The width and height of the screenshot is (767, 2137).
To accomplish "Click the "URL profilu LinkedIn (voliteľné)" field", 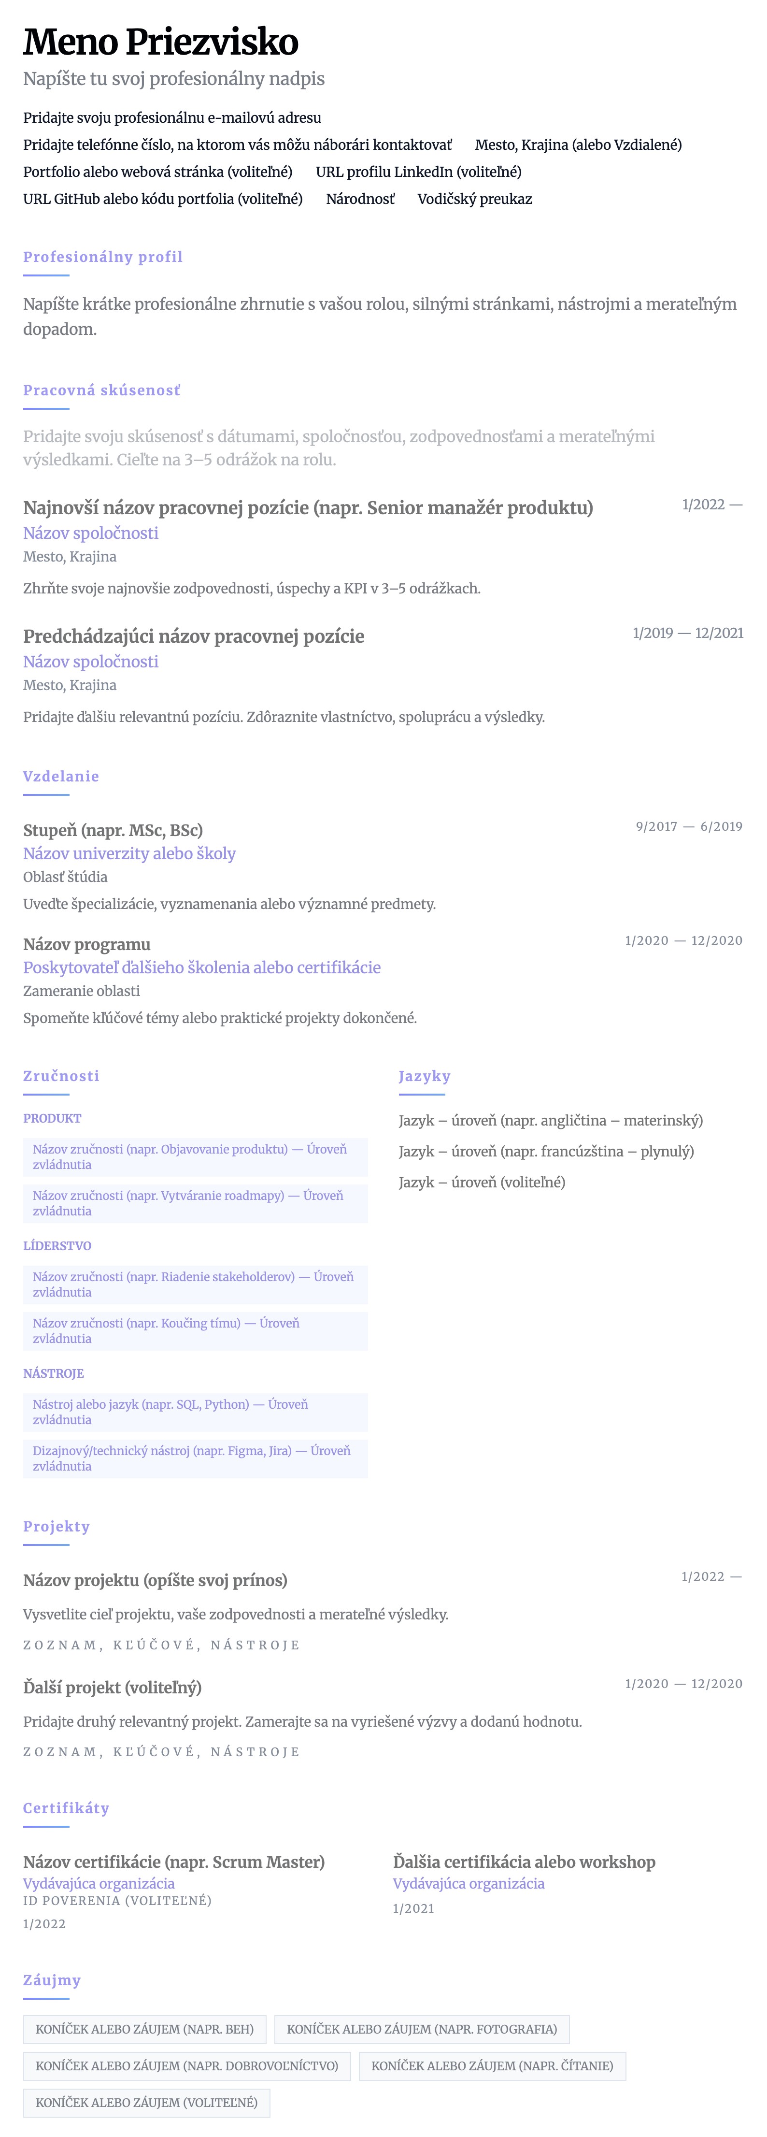I will (x=418, y=172).
